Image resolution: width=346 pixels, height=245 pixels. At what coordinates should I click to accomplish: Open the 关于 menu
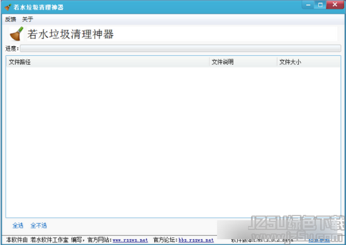(27, 20)
